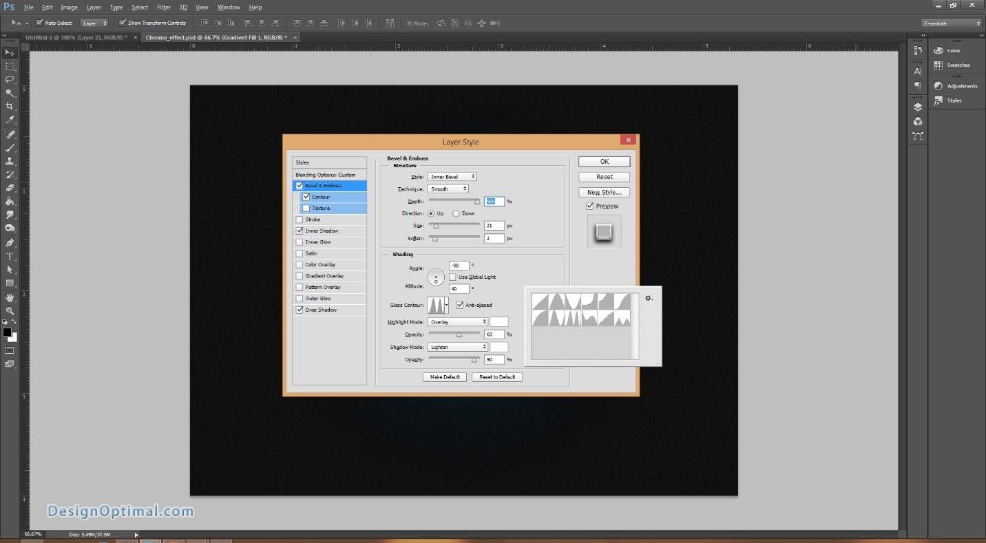
Task: Click the highlight Opacity slider handle
Action: 459,334
